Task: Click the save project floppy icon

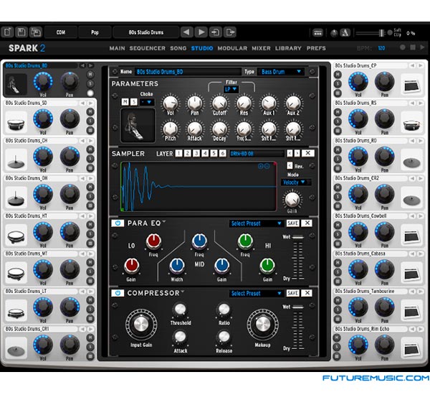Action: (21, 32)
